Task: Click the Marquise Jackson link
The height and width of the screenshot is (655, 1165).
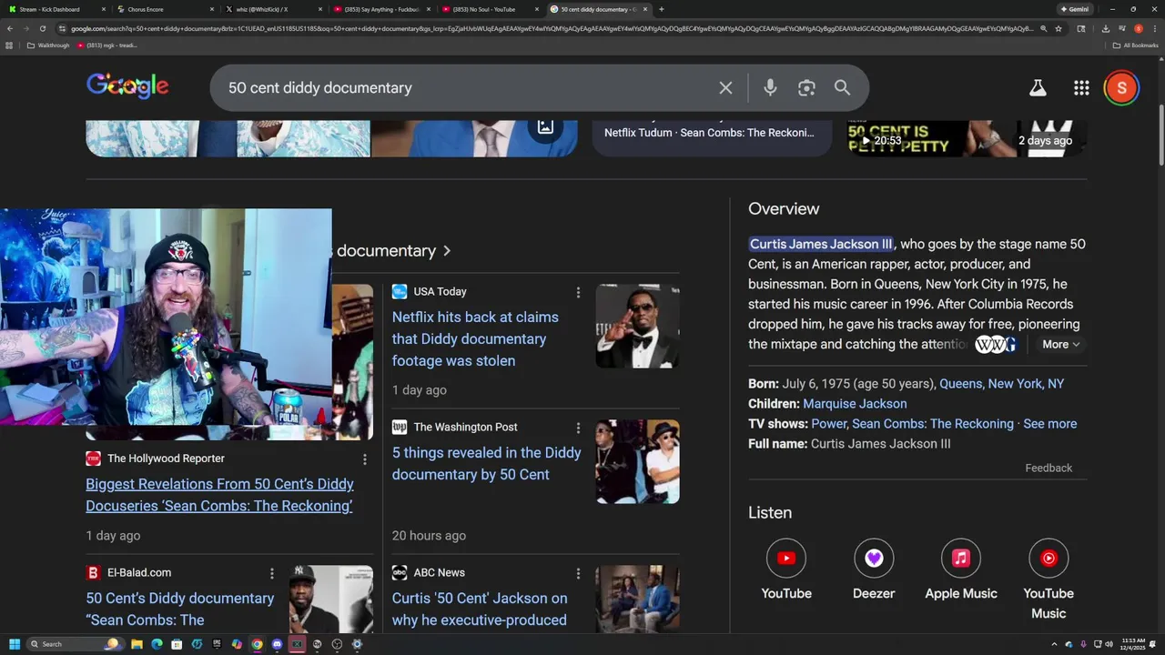Action: 855,404
